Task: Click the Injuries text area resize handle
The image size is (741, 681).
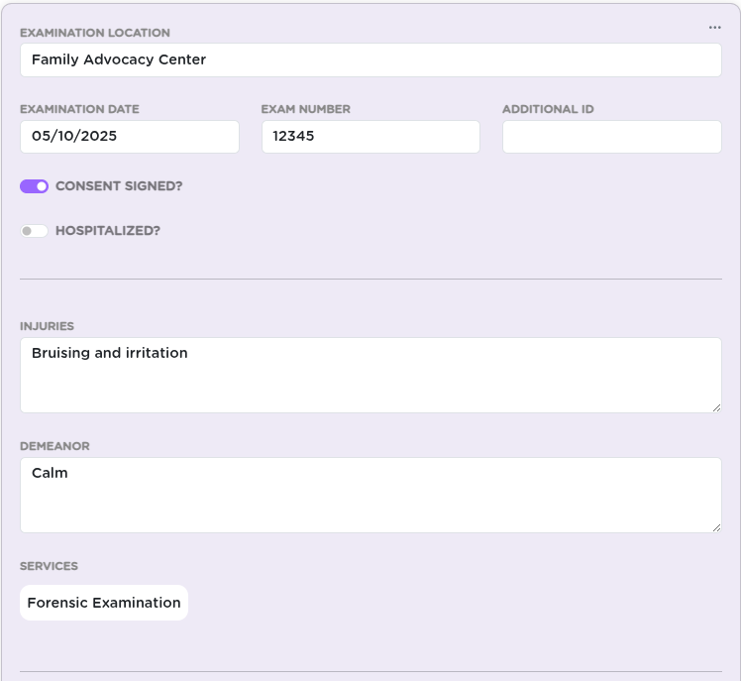Action: click(716, 407)
